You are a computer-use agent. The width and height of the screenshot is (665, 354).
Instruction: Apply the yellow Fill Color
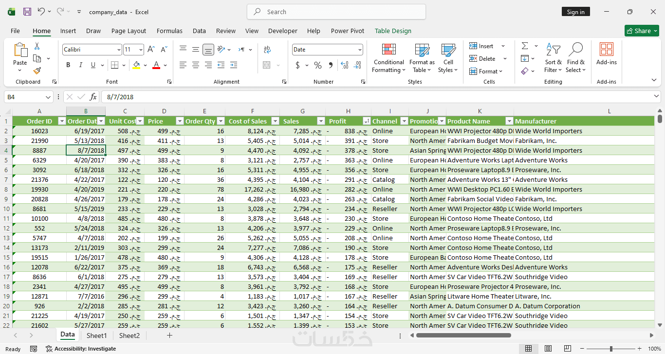pyautogui.click(x=136, y=65)
